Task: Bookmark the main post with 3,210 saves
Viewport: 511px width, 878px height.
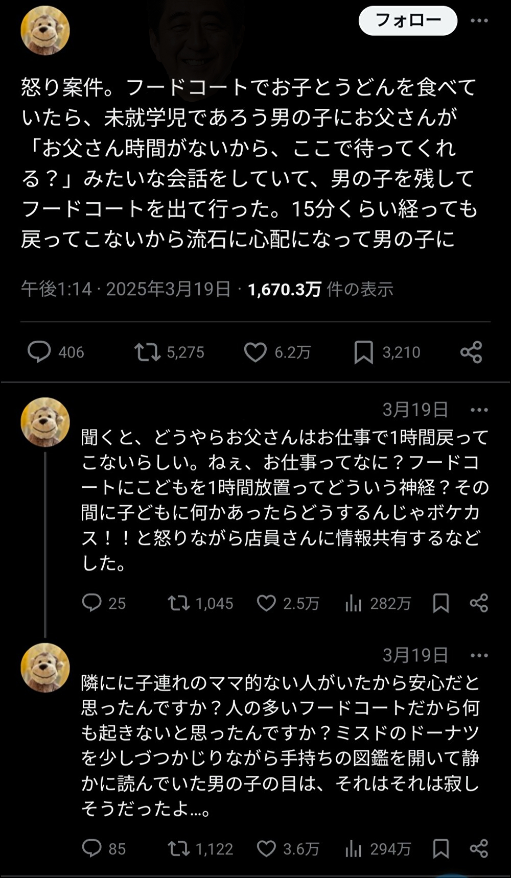Action: tap(387, 352)
